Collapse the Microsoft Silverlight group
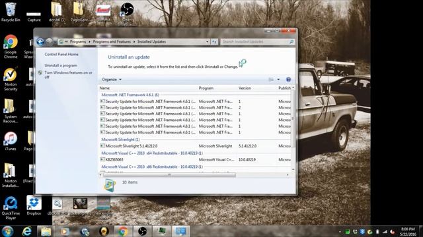This screenshot has width=423, height=237. pos(120,140)
